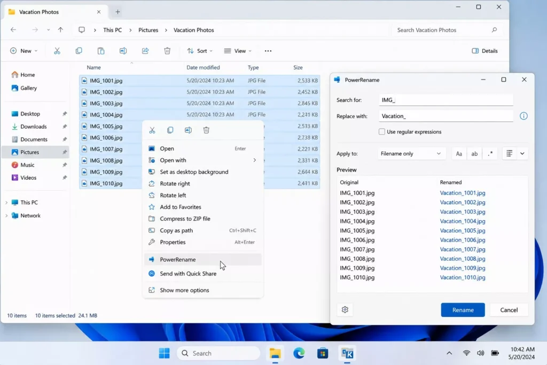The height and width of the screenshot is (365, 547).
Task: Open the New dropdown in Explorer
Action: tap(24, 51)
